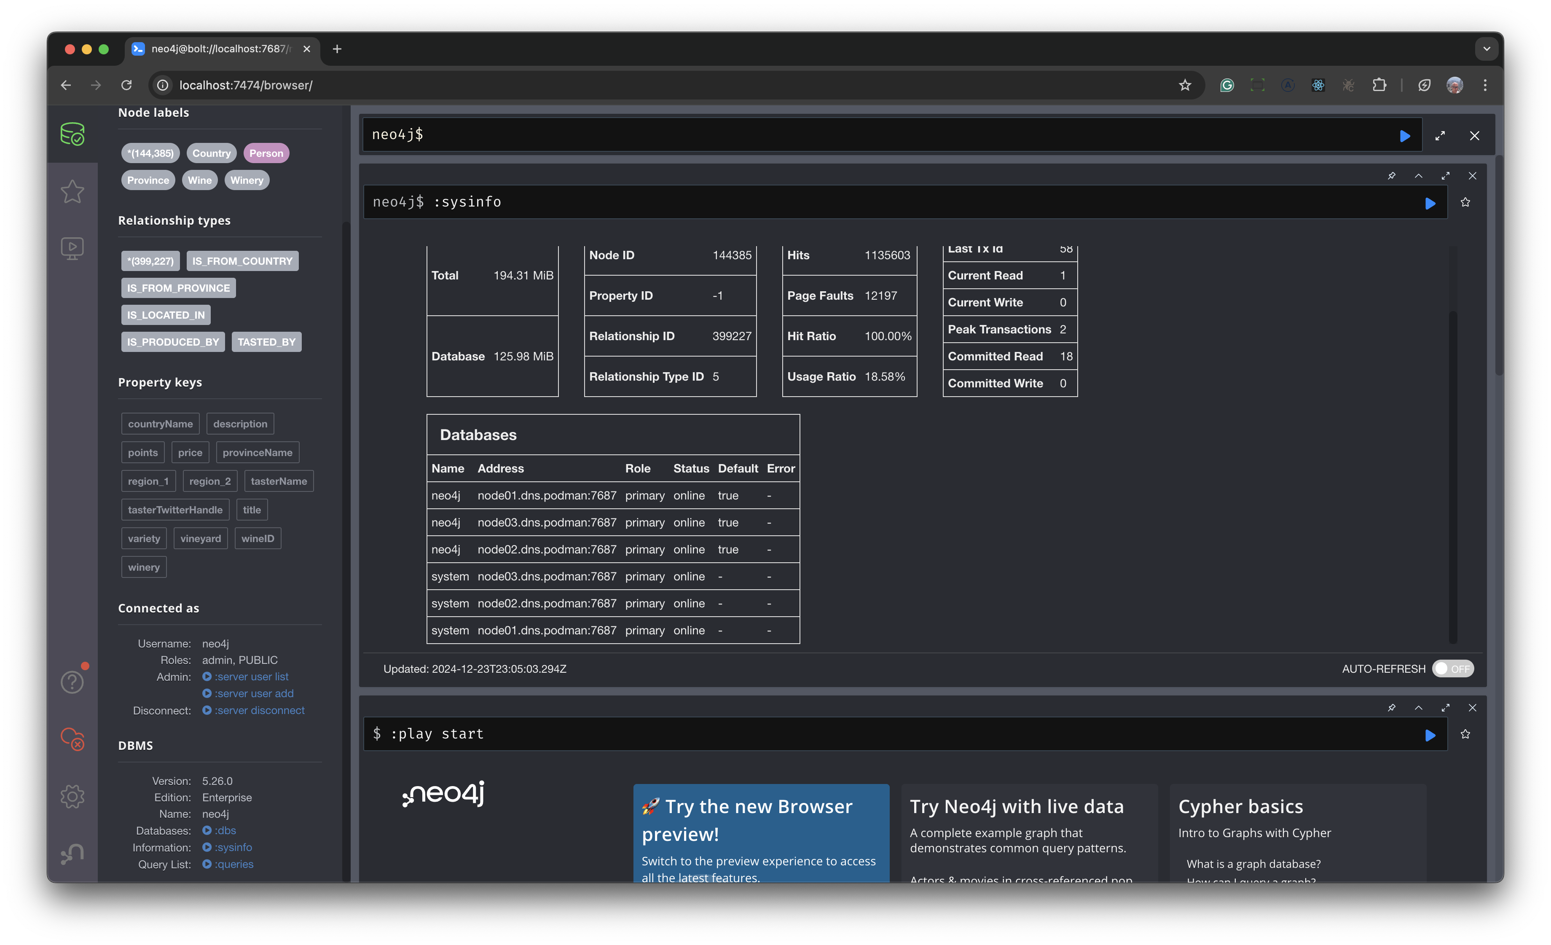Screen dimensions: 1551x945
Task: Select IS_LOCATED_IN relationship type
Action: click(x=166, y=315)
